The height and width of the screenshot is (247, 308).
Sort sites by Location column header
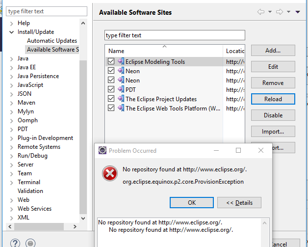(x=234, y=51)
